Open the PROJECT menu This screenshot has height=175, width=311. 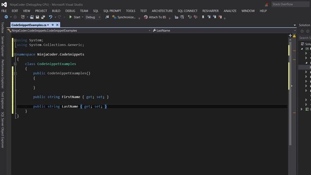point(41,11)
